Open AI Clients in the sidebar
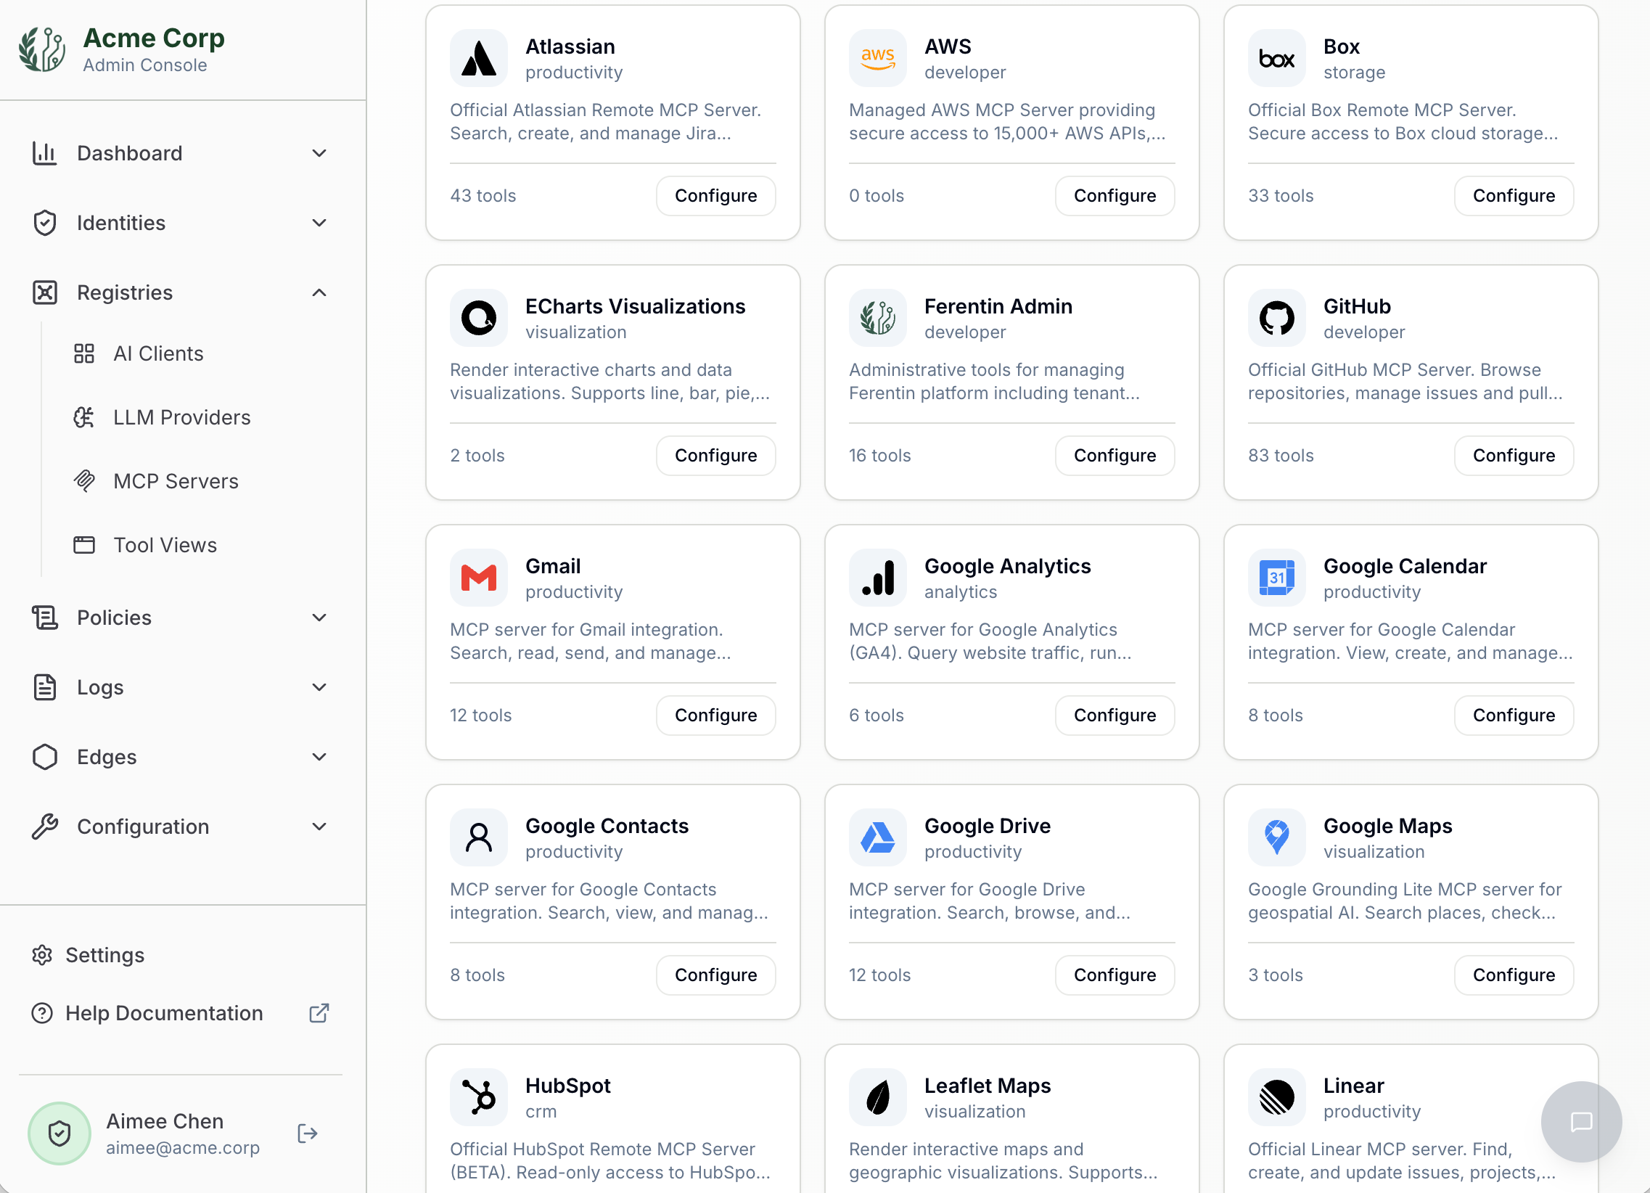Image resolution: width=1650 pixels, height=1193 pixels. pyautogui.click(x=158, y=353)
